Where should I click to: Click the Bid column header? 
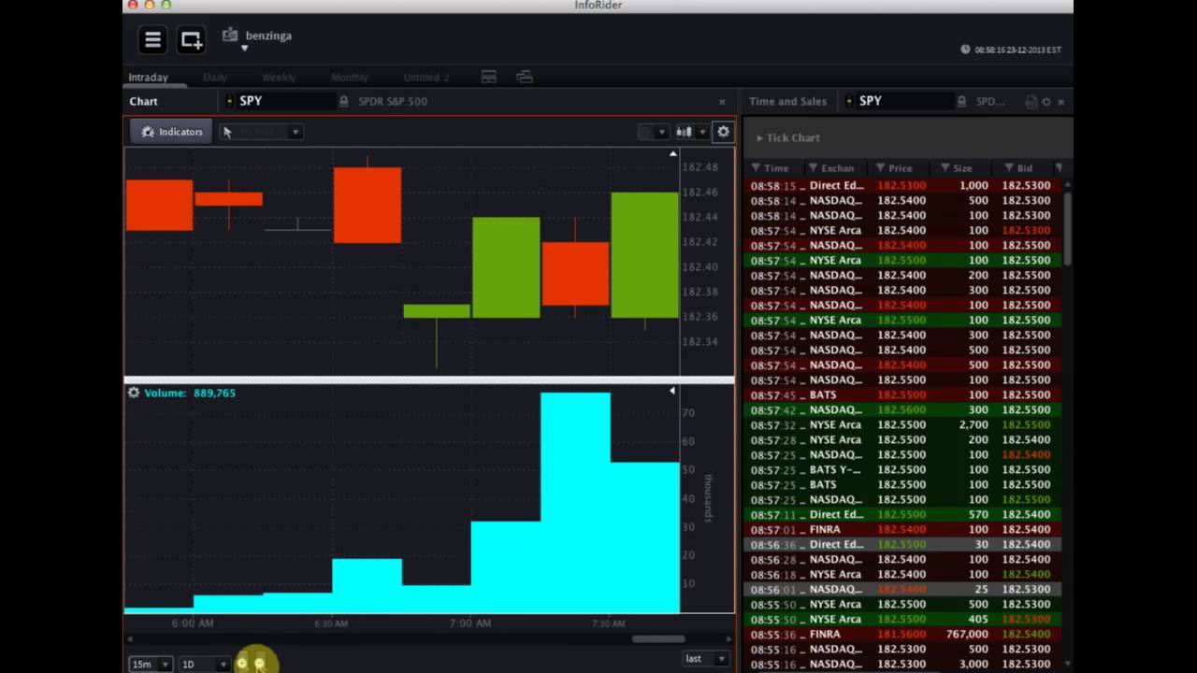(x=1025, y=168)
